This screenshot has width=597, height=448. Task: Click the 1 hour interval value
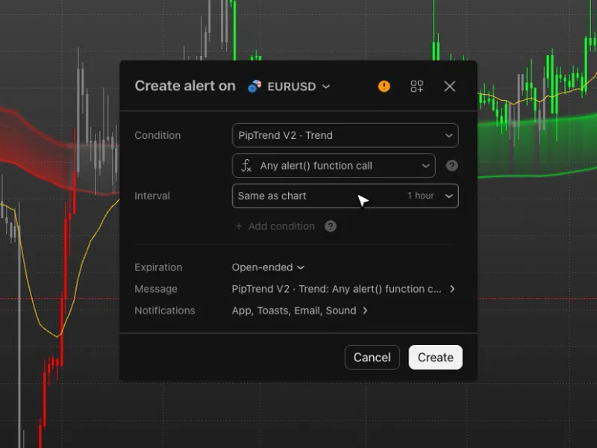tap(421, 196)
